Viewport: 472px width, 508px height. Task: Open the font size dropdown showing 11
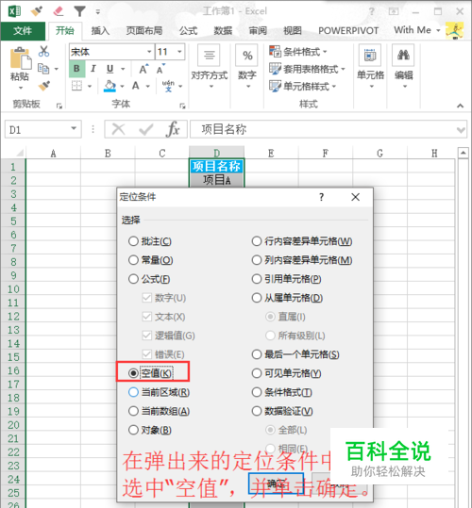pyautogui.click(x=179, y=52)
